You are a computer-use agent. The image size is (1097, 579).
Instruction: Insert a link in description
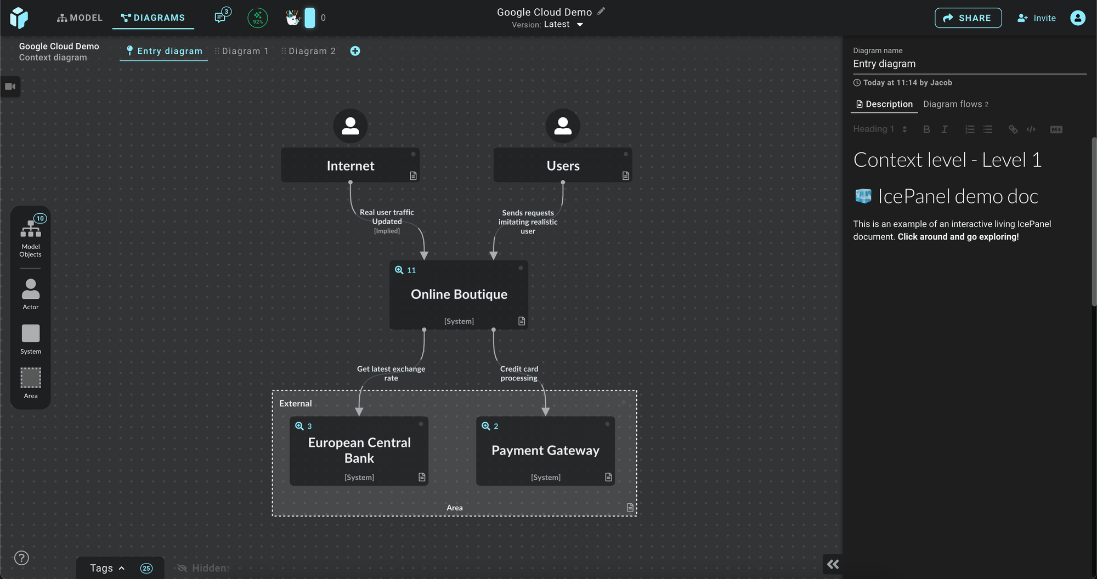click(1013, 129)
